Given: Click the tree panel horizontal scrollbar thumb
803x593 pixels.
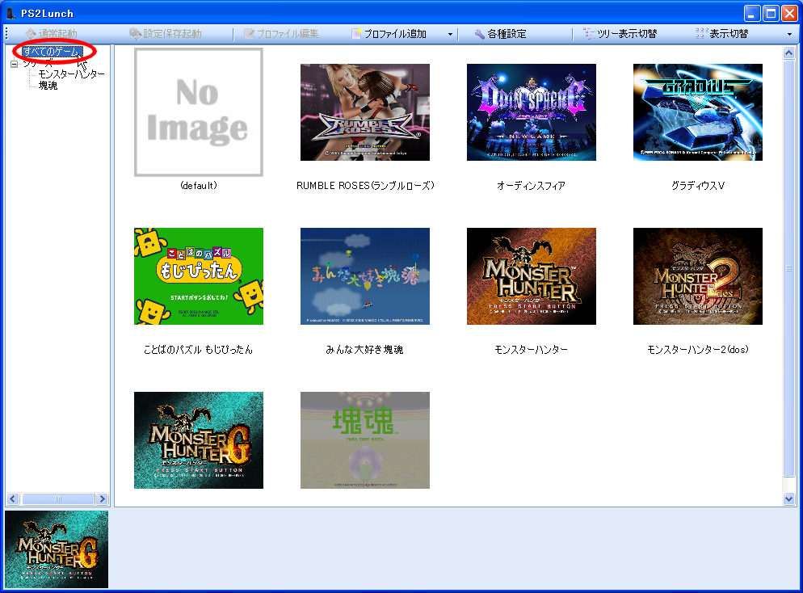Looking at the screenshot, I should click(x=58, y=498).
